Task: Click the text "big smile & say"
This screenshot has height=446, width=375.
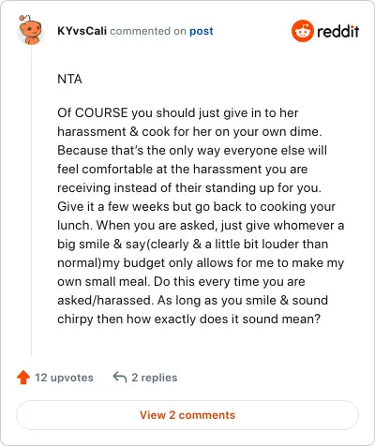Action: (x=101, y=244)
